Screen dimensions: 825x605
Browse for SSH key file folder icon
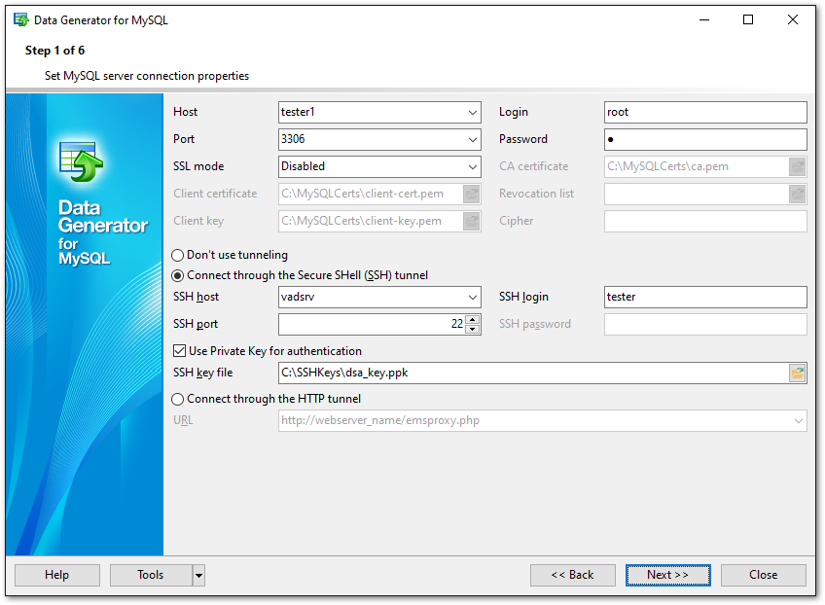tap(797, 373)
